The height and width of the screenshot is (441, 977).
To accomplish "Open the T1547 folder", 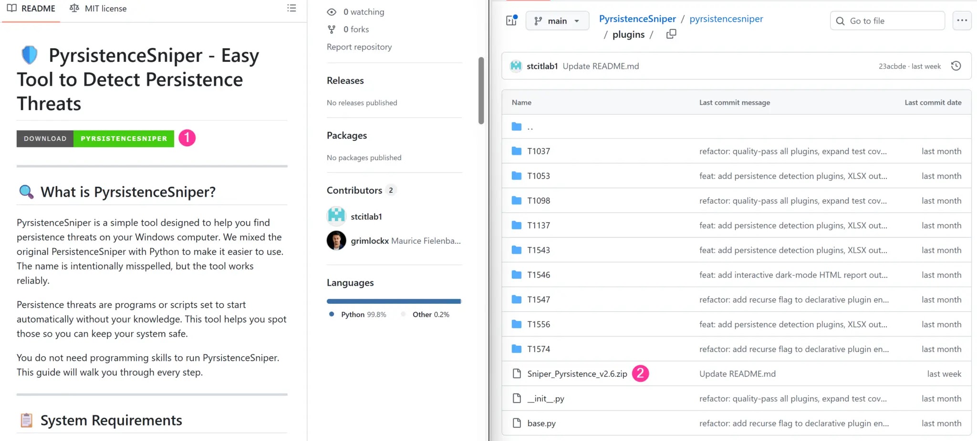I will [539, 300].
